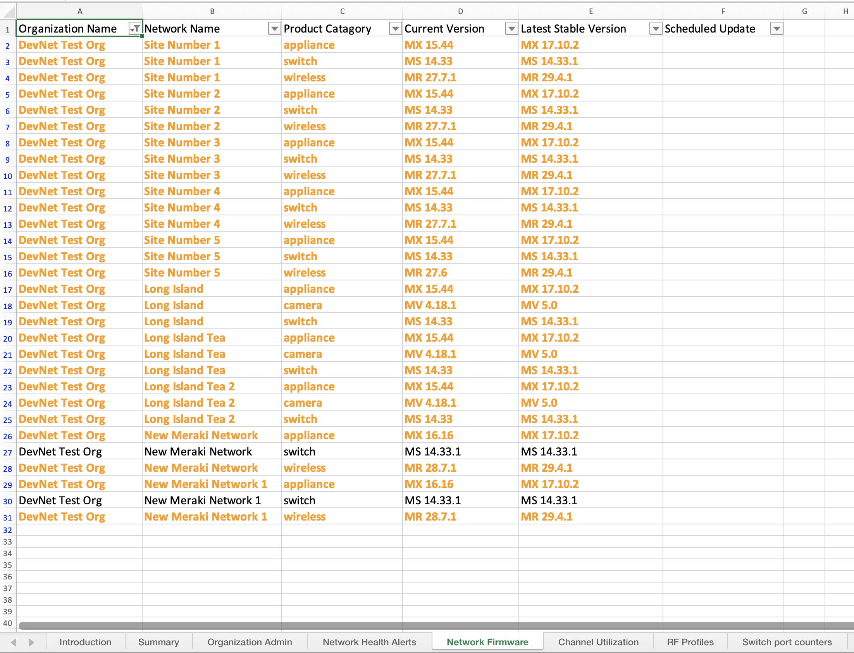Open the Organization Name filter button
The image size is (854, 653).
click(x=134, y=28)
